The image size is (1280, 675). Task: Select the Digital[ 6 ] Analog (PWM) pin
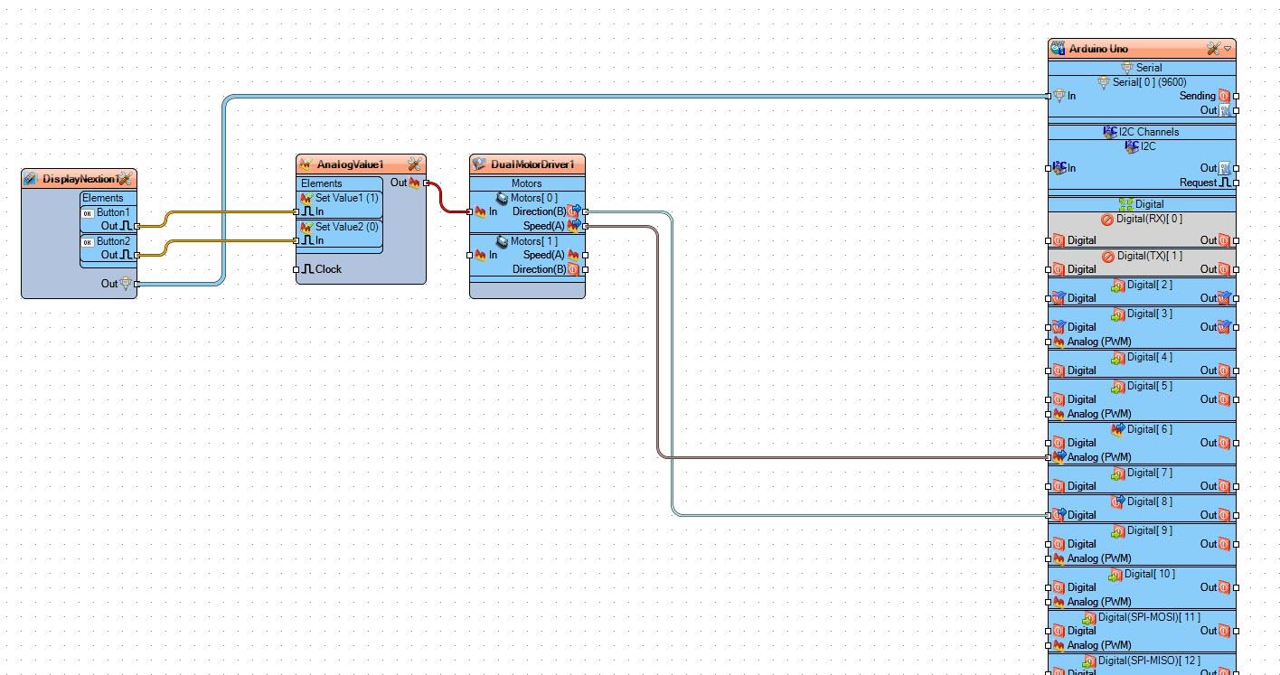tap(1049, 457)
